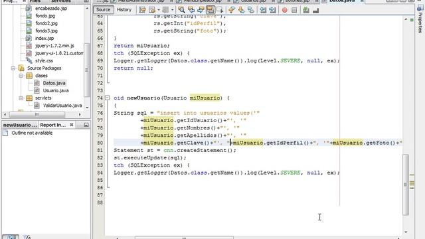
Task: Click the Shift Line Left icon
Action: 263,10
